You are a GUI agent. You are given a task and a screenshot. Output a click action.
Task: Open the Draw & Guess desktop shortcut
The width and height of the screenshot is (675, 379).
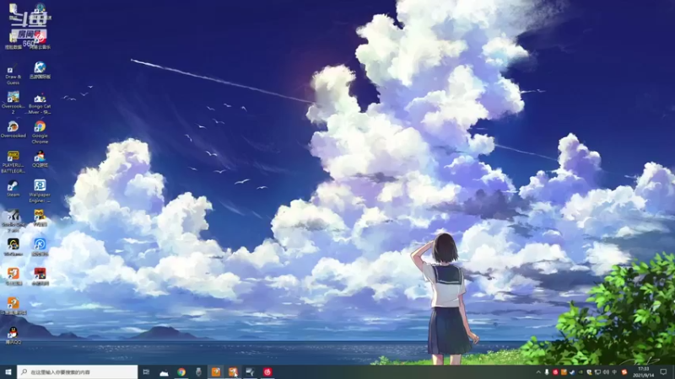(x=13, y=75)
